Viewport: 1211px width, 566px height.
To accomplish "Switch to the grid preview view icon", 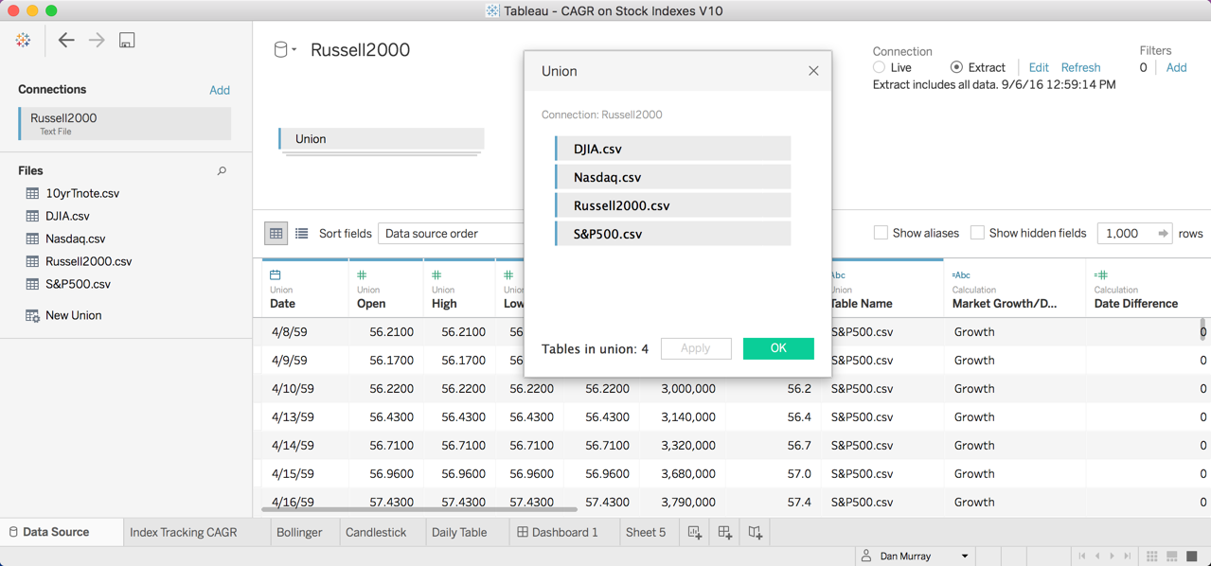I will (276, 233).
